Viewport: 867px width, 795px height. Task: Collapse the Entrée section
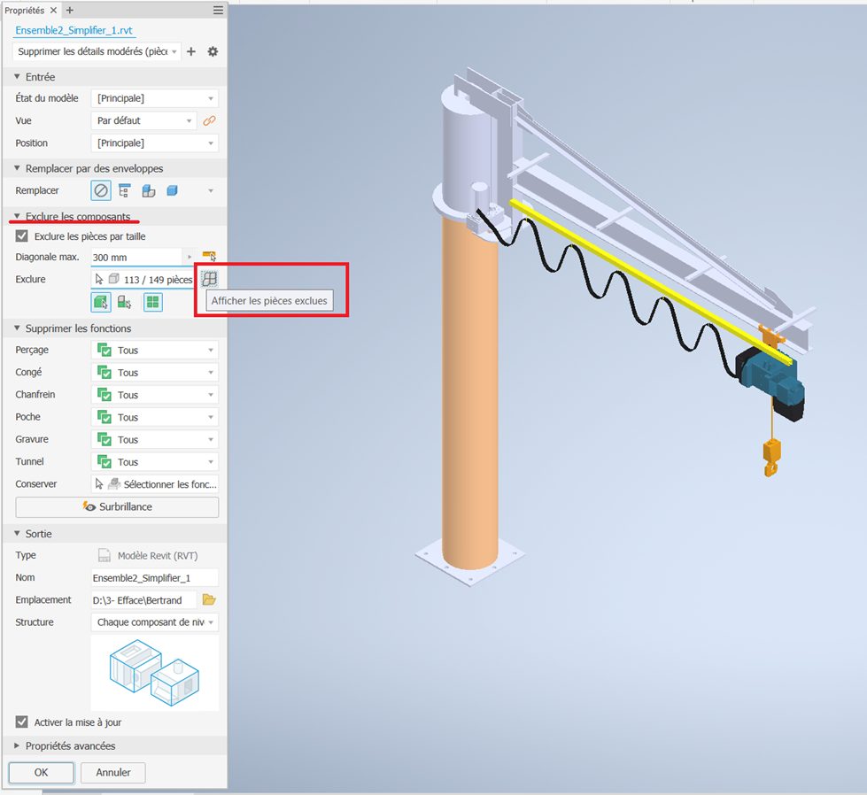pos(17,77)
